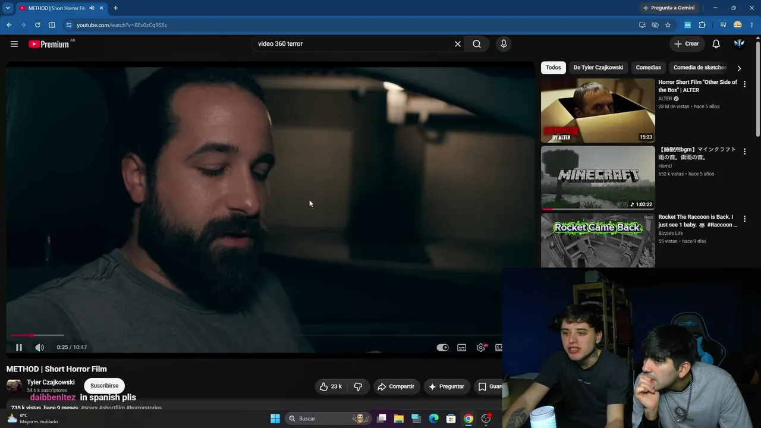Mute the video volume
Screen dimensions: 761x428
[39, 347]
